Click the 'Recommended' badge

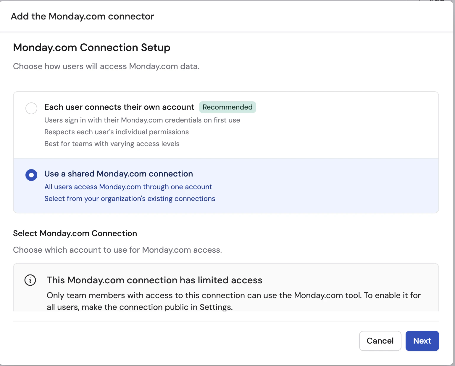point(228,107)
